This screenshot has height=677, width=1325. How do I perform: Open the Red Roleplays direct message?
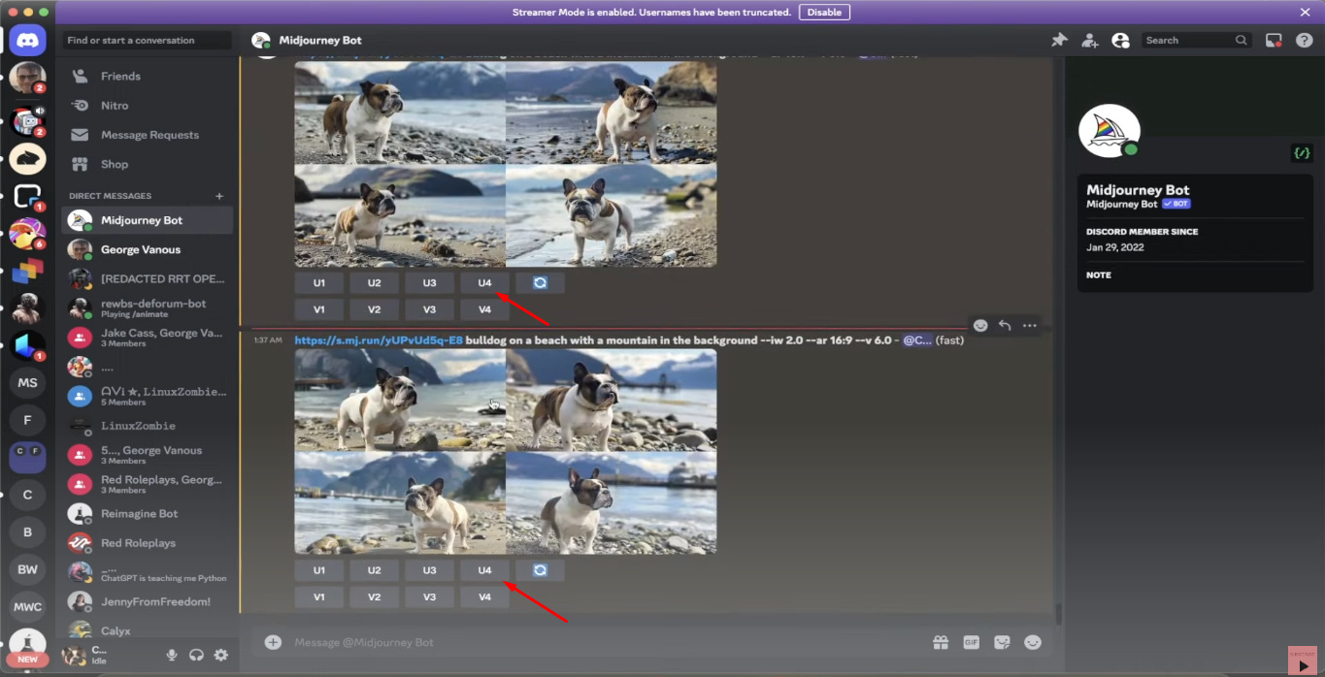pyautogui.click(x=148, y=543)
